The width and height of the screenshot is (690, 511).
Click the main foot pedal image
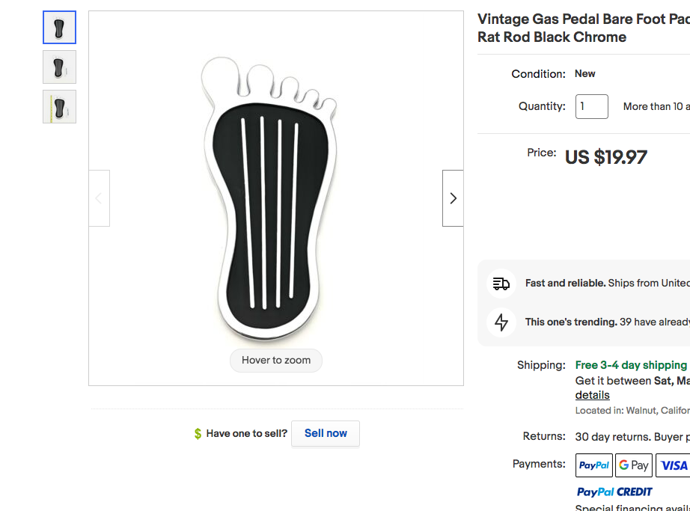click(269, 198)
